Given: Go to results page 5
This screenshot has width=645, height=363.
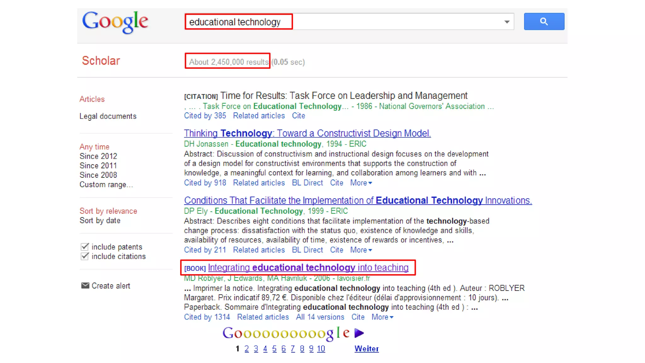Looking at the screenshot, I should click(x=274, y=349).
